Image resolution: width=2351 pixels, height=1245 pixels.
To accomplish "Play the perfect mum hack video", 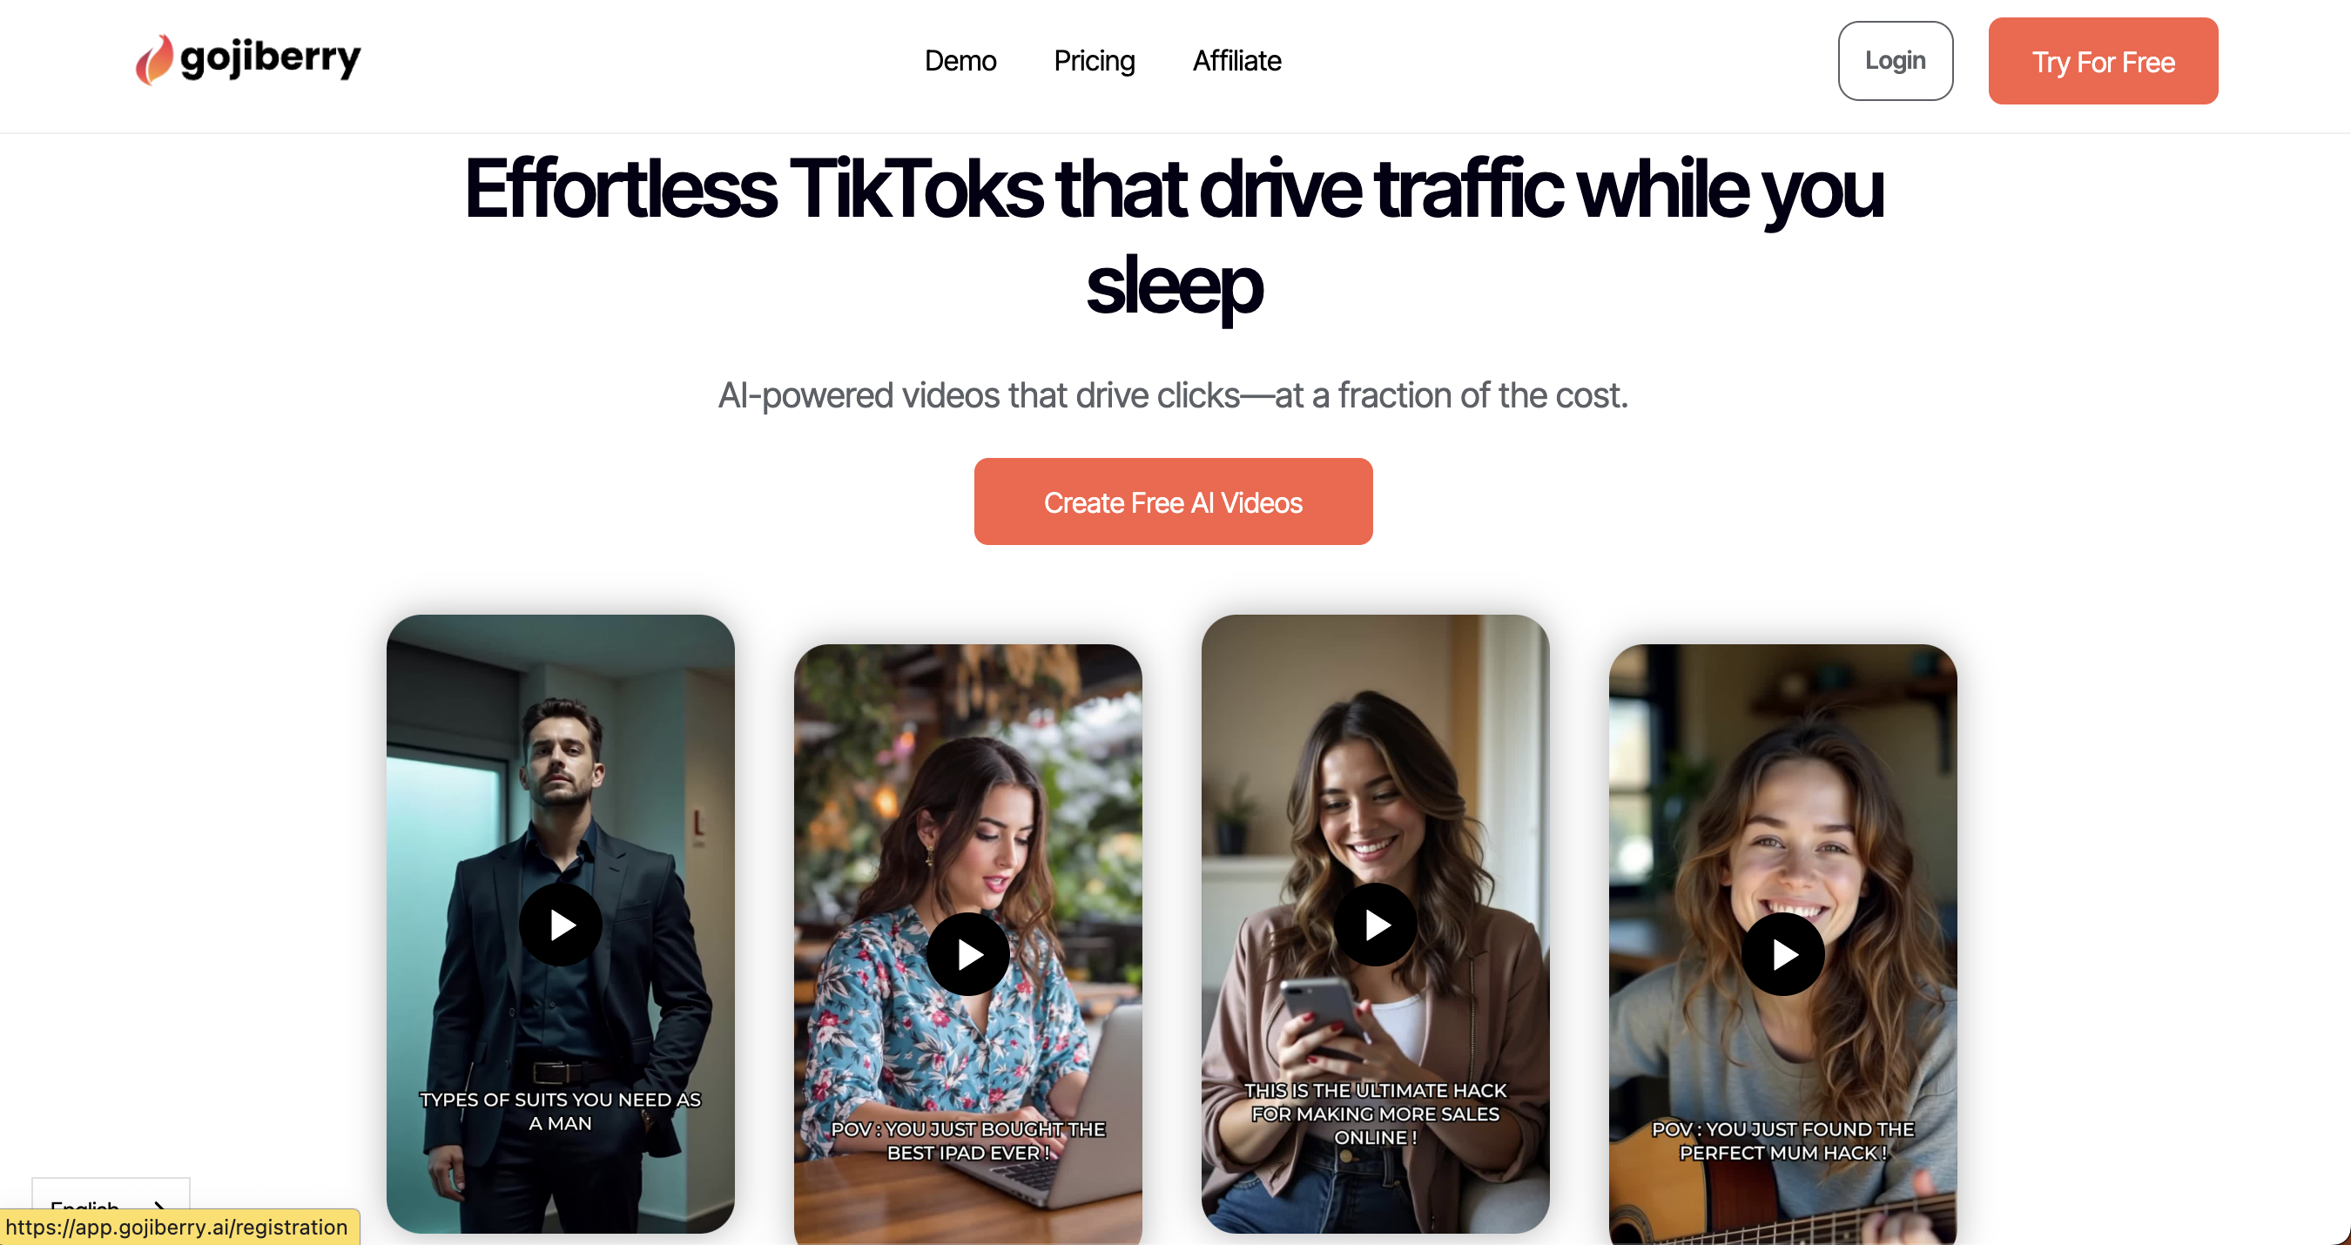I will click(x=1783, y=954).
